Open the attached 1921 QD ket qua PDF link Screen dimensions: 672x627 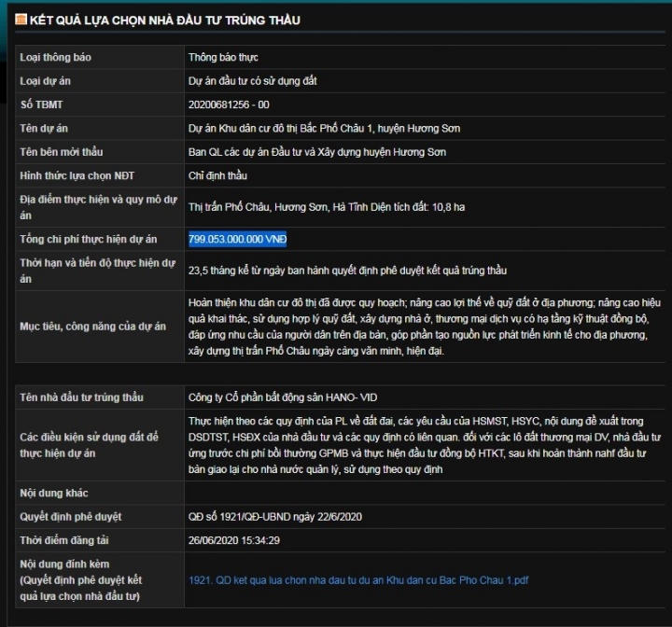click(x=358, y=580)
